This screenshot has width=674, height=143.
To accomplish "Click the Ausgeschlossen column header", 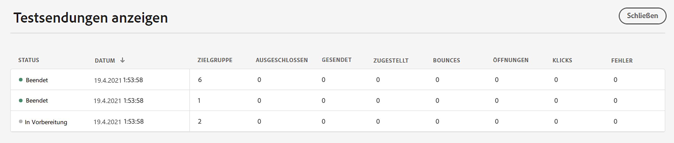I will [281, 60].
